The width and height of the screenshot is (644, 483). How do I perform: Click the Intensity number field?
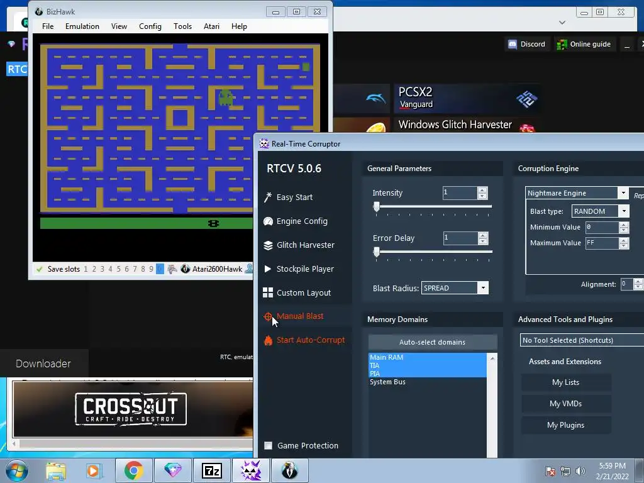pyautogui.click(x=460, y=193)
